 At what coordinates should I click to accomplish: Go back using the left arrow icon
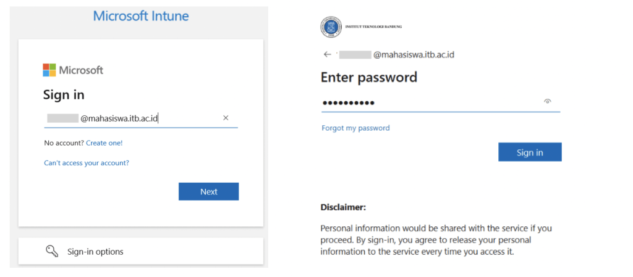[x=328, y=54]
